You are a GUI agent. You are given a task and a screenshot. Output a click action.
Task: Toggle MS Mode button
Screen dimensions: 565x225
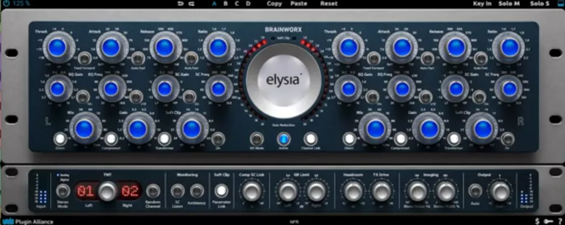pos(257,138)
